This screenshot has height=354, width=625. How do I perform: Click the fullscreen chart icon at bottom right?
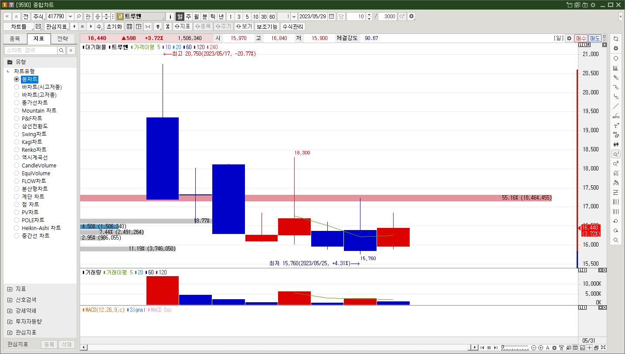(x=603, y=347)
